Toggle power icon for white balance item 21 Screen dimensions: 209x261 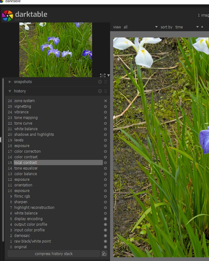pyautogui.click(x=105, y=129)
